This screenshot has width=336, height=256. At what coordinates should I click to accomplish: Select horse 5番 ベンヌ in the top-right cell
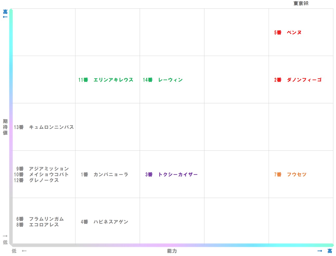(x=287, y=32)
